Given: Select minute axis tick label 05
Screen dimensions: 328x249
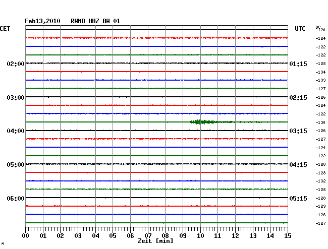Looking at the screenshot, I should tap(113, 235).
